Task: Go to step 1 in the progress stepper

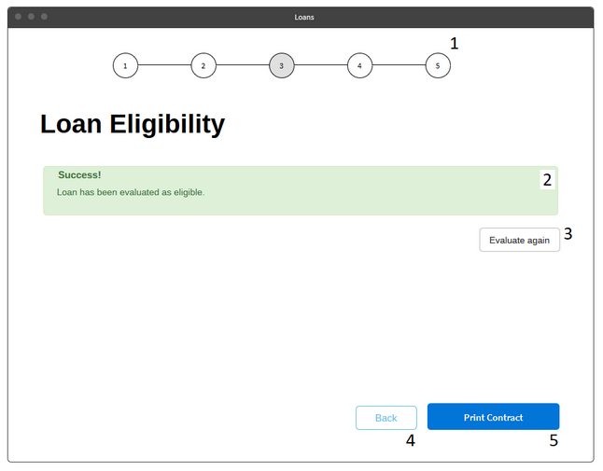Action: click(x=125, y=65)
